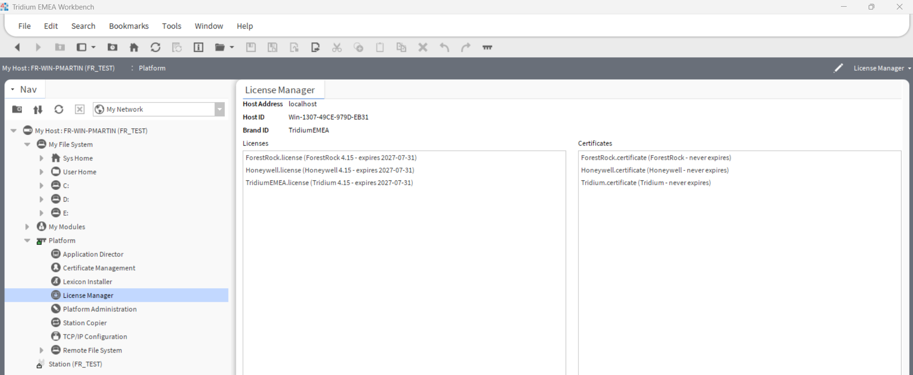Select TCP/IP Configuration in the tree
Image resolution: width=913 pixels, height=375 pixels.
(x=95, y=337)
